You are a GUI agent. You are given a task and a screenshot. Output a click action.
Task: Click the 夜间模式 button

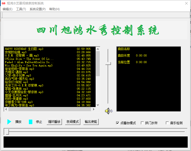(73, 122)
